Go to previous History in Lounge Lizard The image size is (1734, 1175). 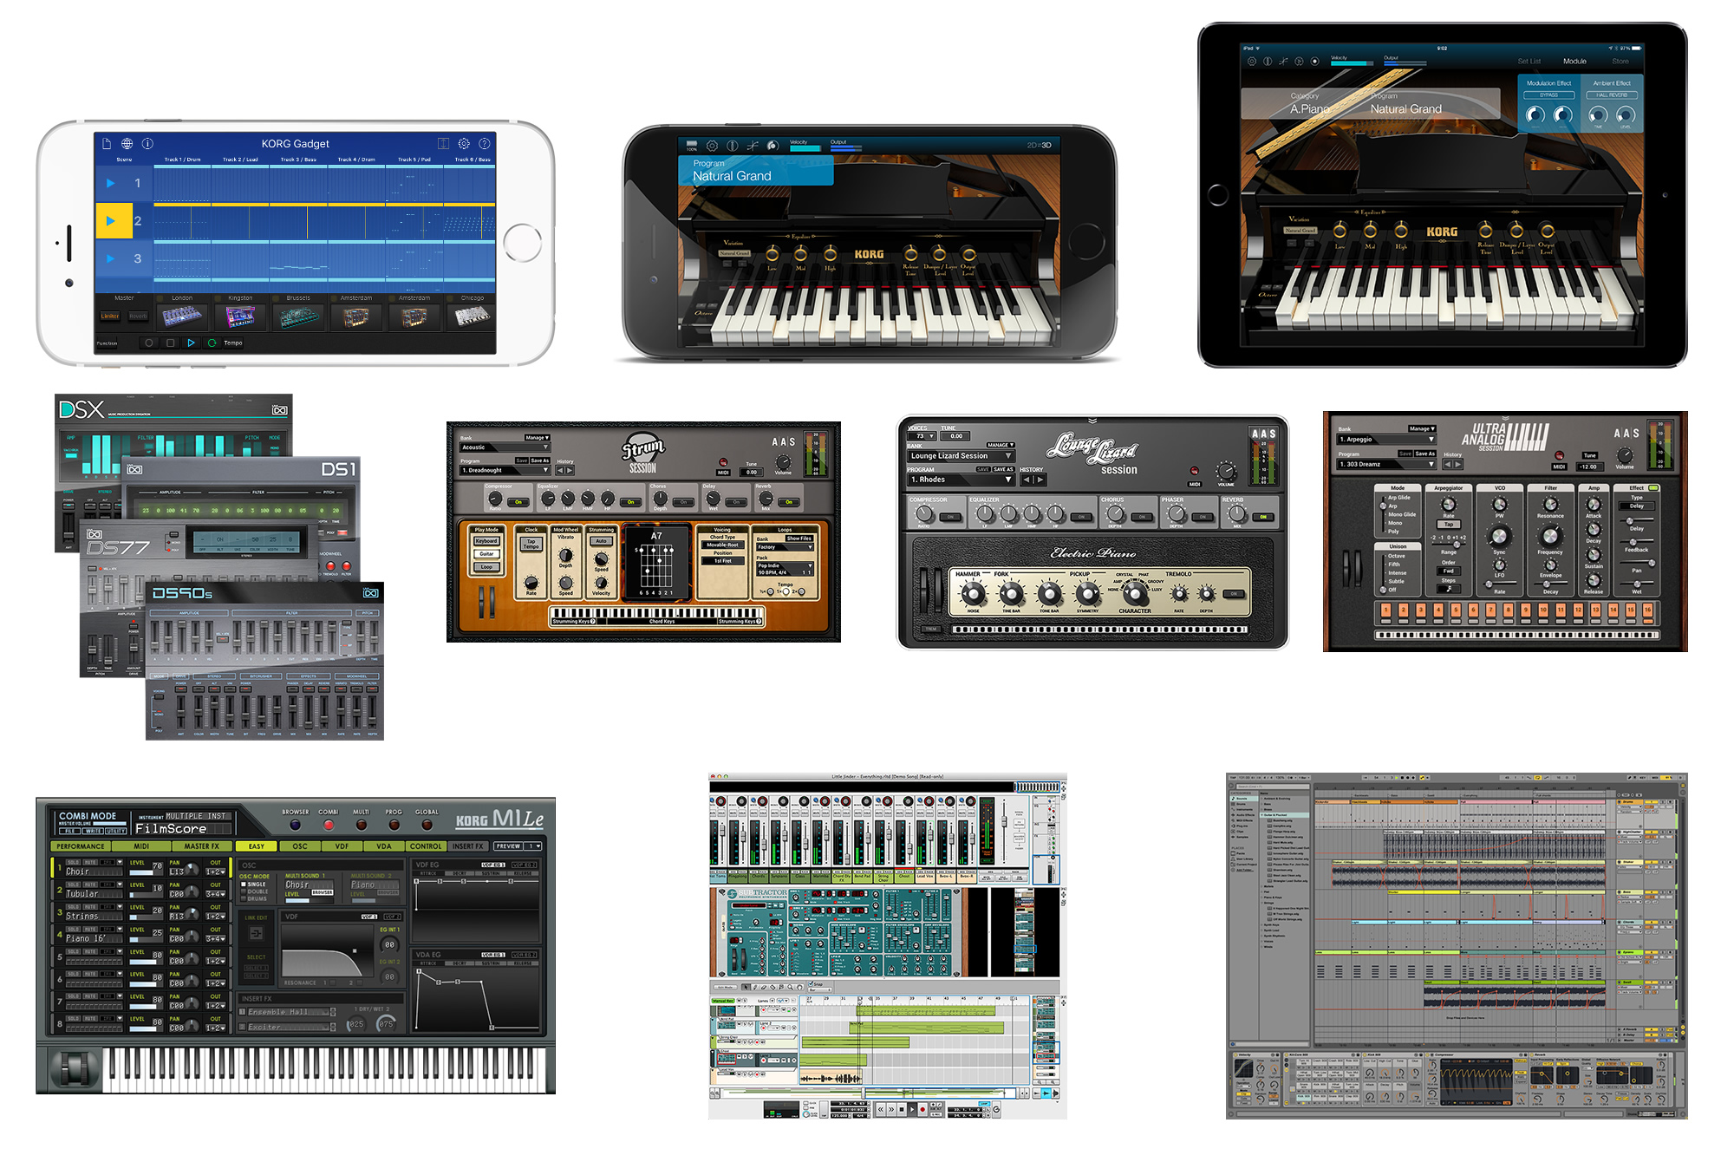1027,480
